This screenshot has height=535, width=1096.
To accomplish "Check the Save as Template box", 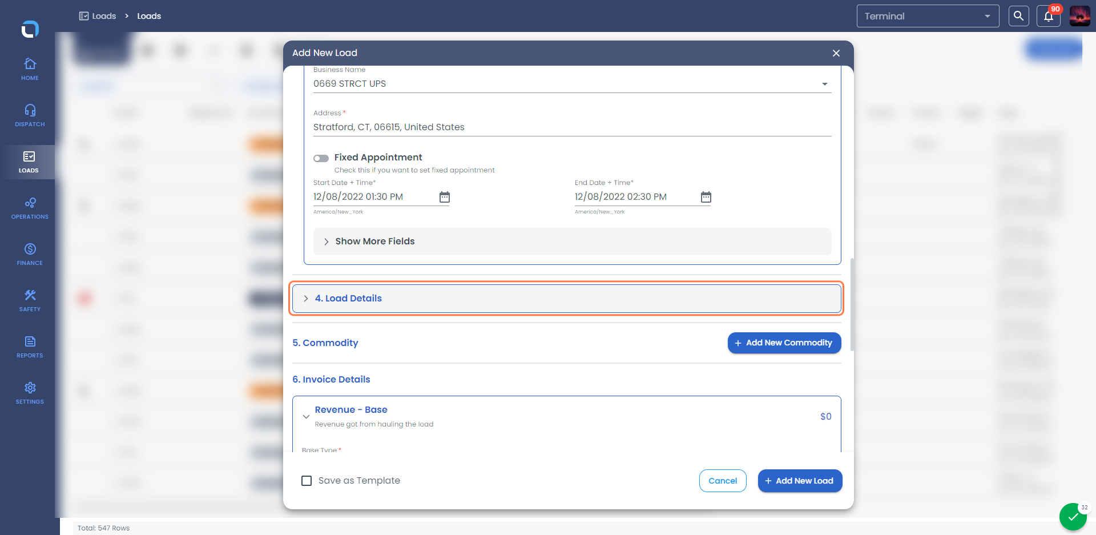I will click(x=307, y=481).
